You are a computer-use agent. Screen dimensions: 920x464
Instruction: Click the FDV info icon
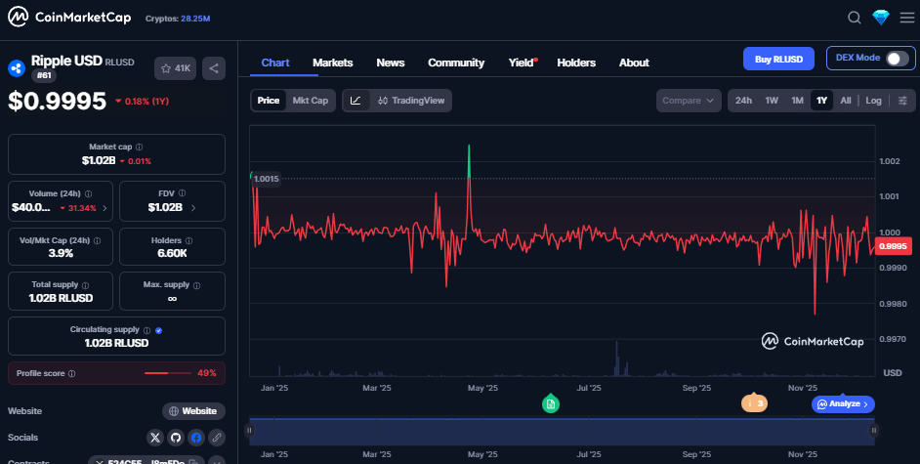(182, 193)
